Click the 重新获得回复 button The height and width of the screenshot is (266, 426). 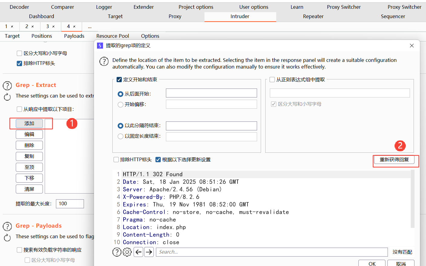click(394, 160)
